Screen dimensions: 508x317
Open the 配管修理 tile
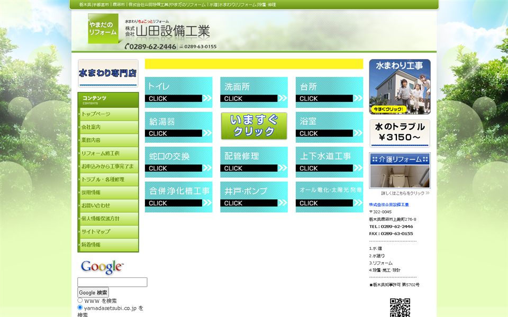point(254,162)
